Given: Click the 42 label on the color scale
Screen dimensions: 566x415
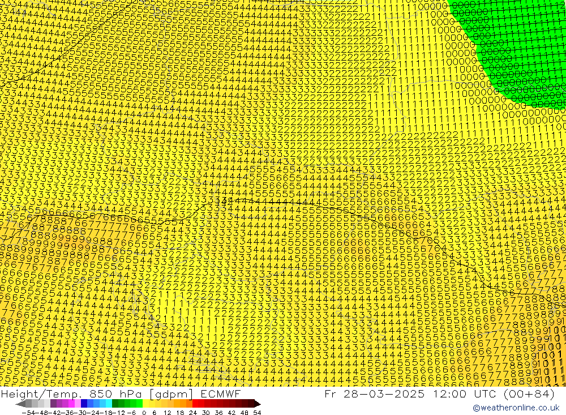Looking at the screenshot, I should (x=231, y=413).
